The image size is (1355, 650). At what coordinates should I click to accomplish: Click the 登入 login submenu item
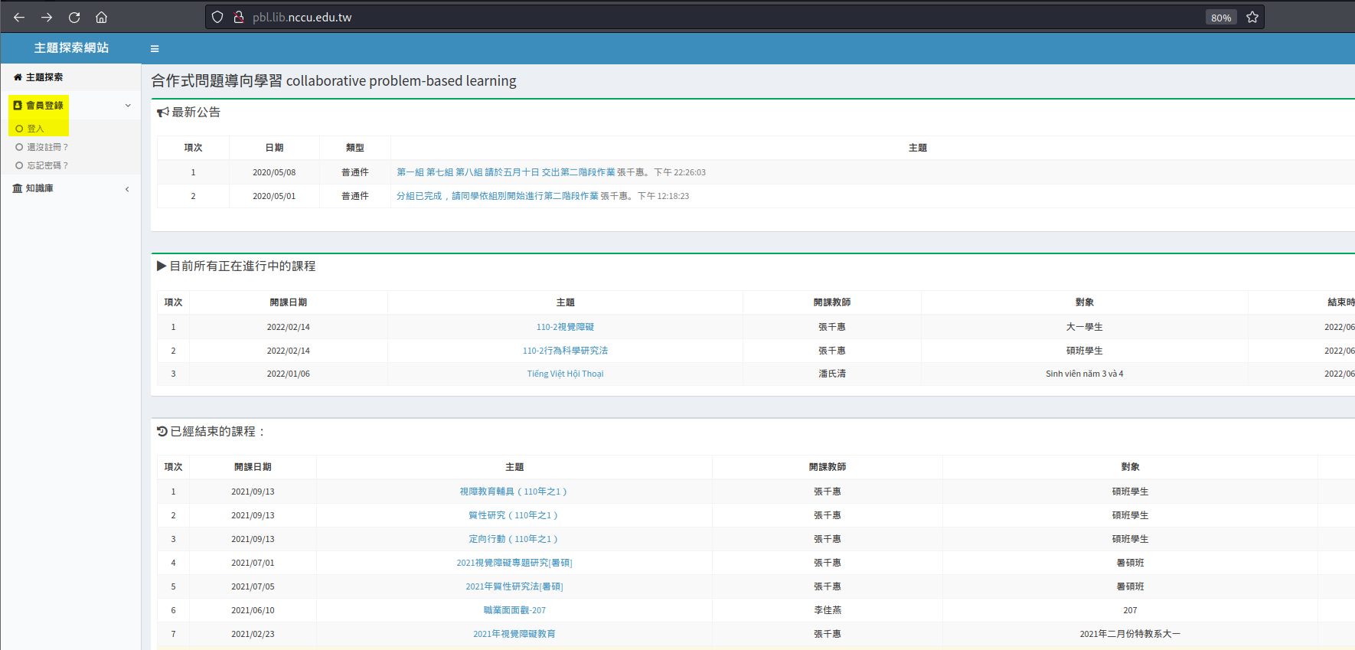[35, 129]
